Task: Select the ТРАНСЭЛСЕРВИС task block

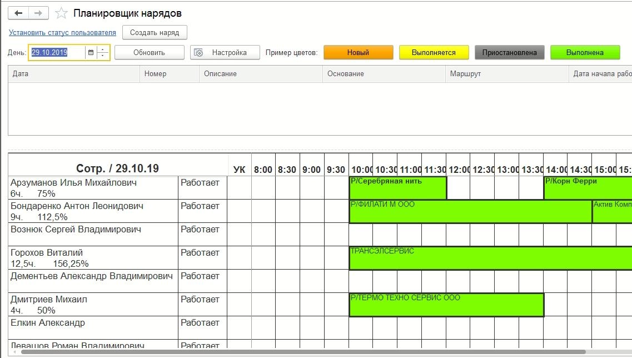Action: click(x=490, y=258)
